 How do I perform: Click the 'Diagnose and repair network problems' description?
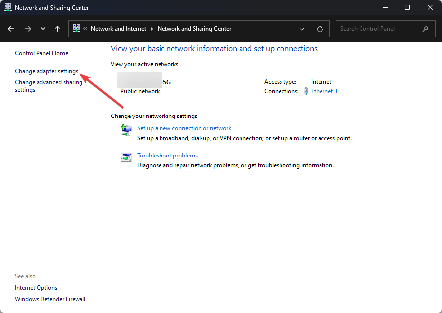coord(236,165)
